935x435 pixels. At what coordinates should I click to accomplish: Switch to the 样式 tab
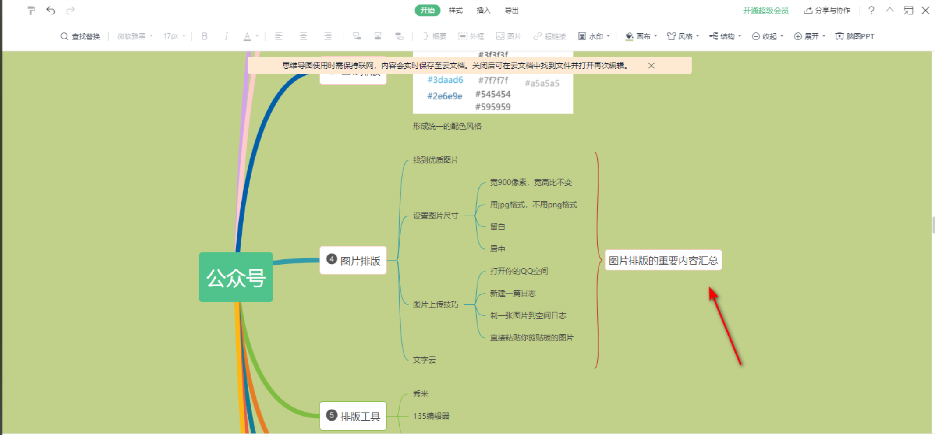(x=456, y=11)
